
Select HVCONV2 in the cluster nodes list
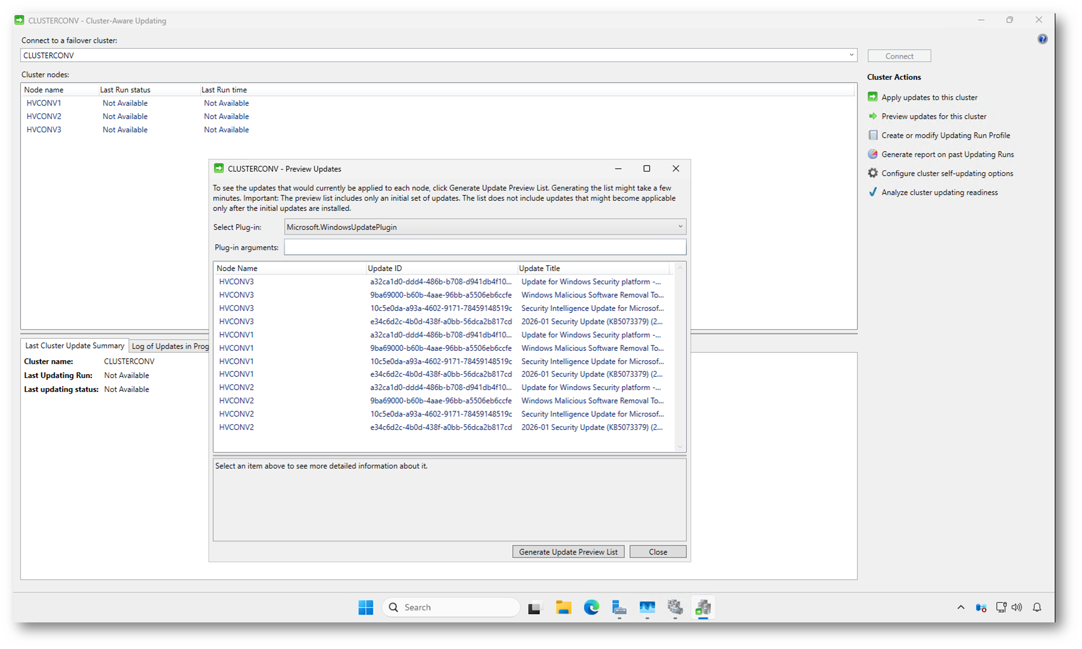click(x=44, y=117)
